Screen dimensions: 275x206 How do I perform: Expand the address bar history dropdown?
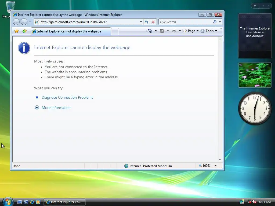(x=141, y=22)
